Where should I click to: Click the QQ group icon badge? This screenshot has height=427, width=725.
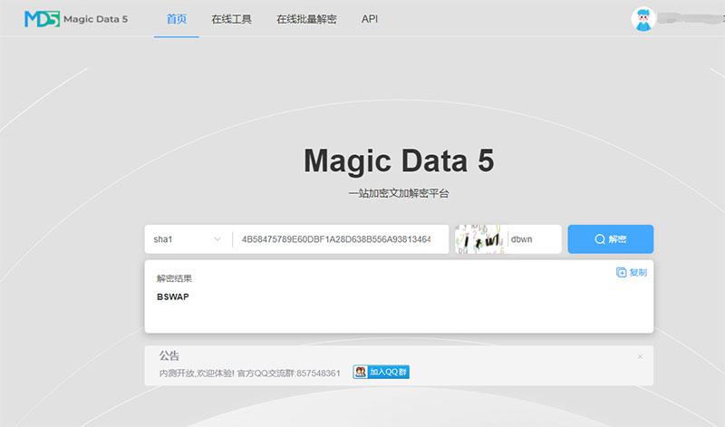pos(360,372)
